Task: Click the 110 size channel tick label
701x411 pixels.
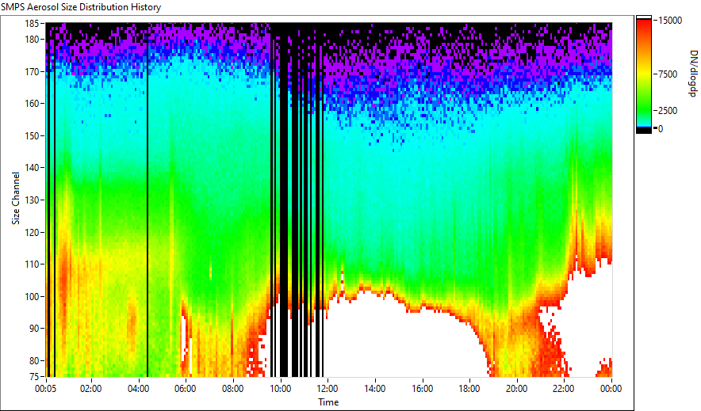Action: coord(31,264)
